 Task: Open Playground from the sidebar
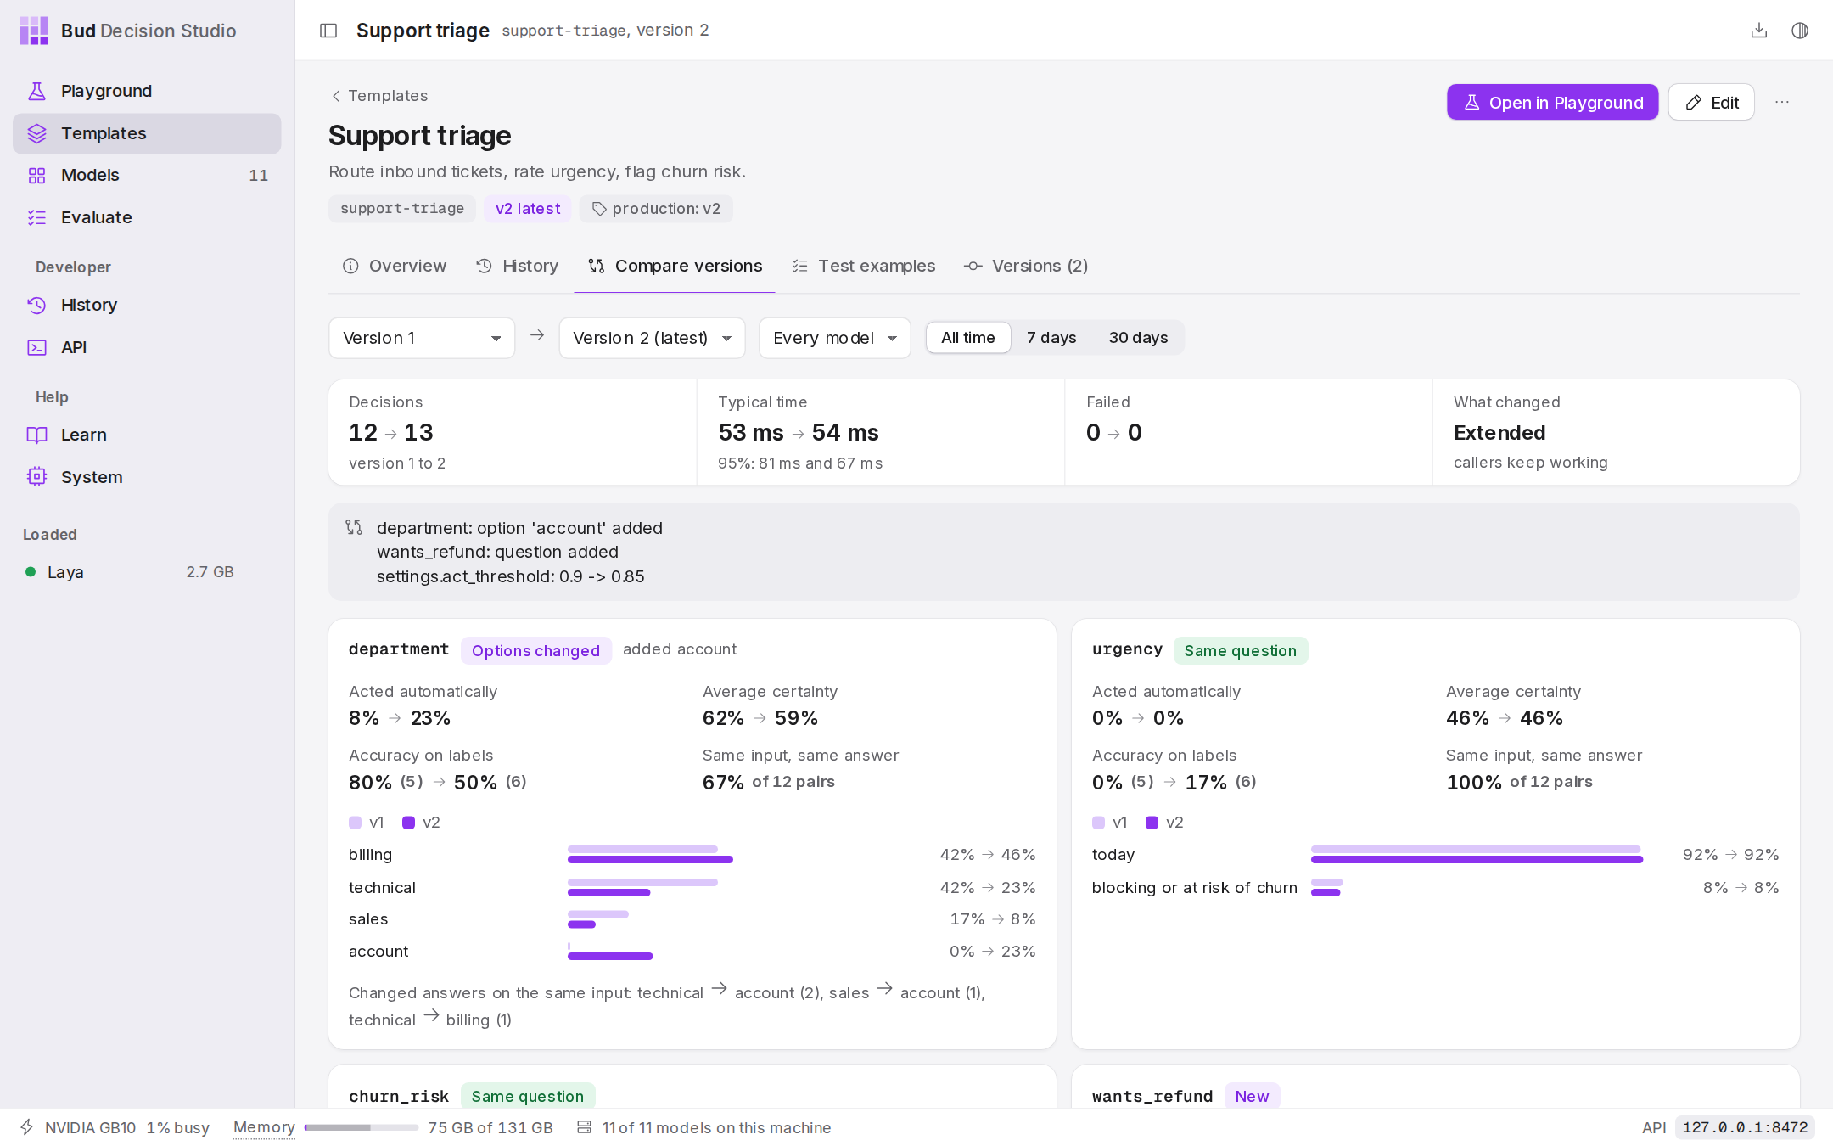point(147,91)
